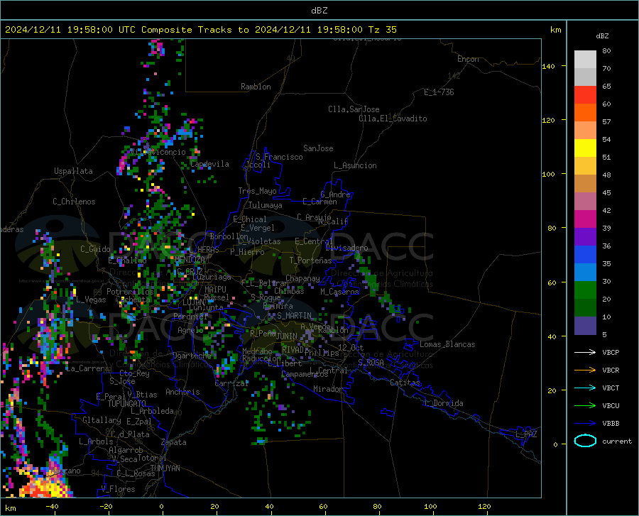Click the 120 km x-axis tick label
The image size is (639, 516).
pyautogui.click(x=484, y=506)
